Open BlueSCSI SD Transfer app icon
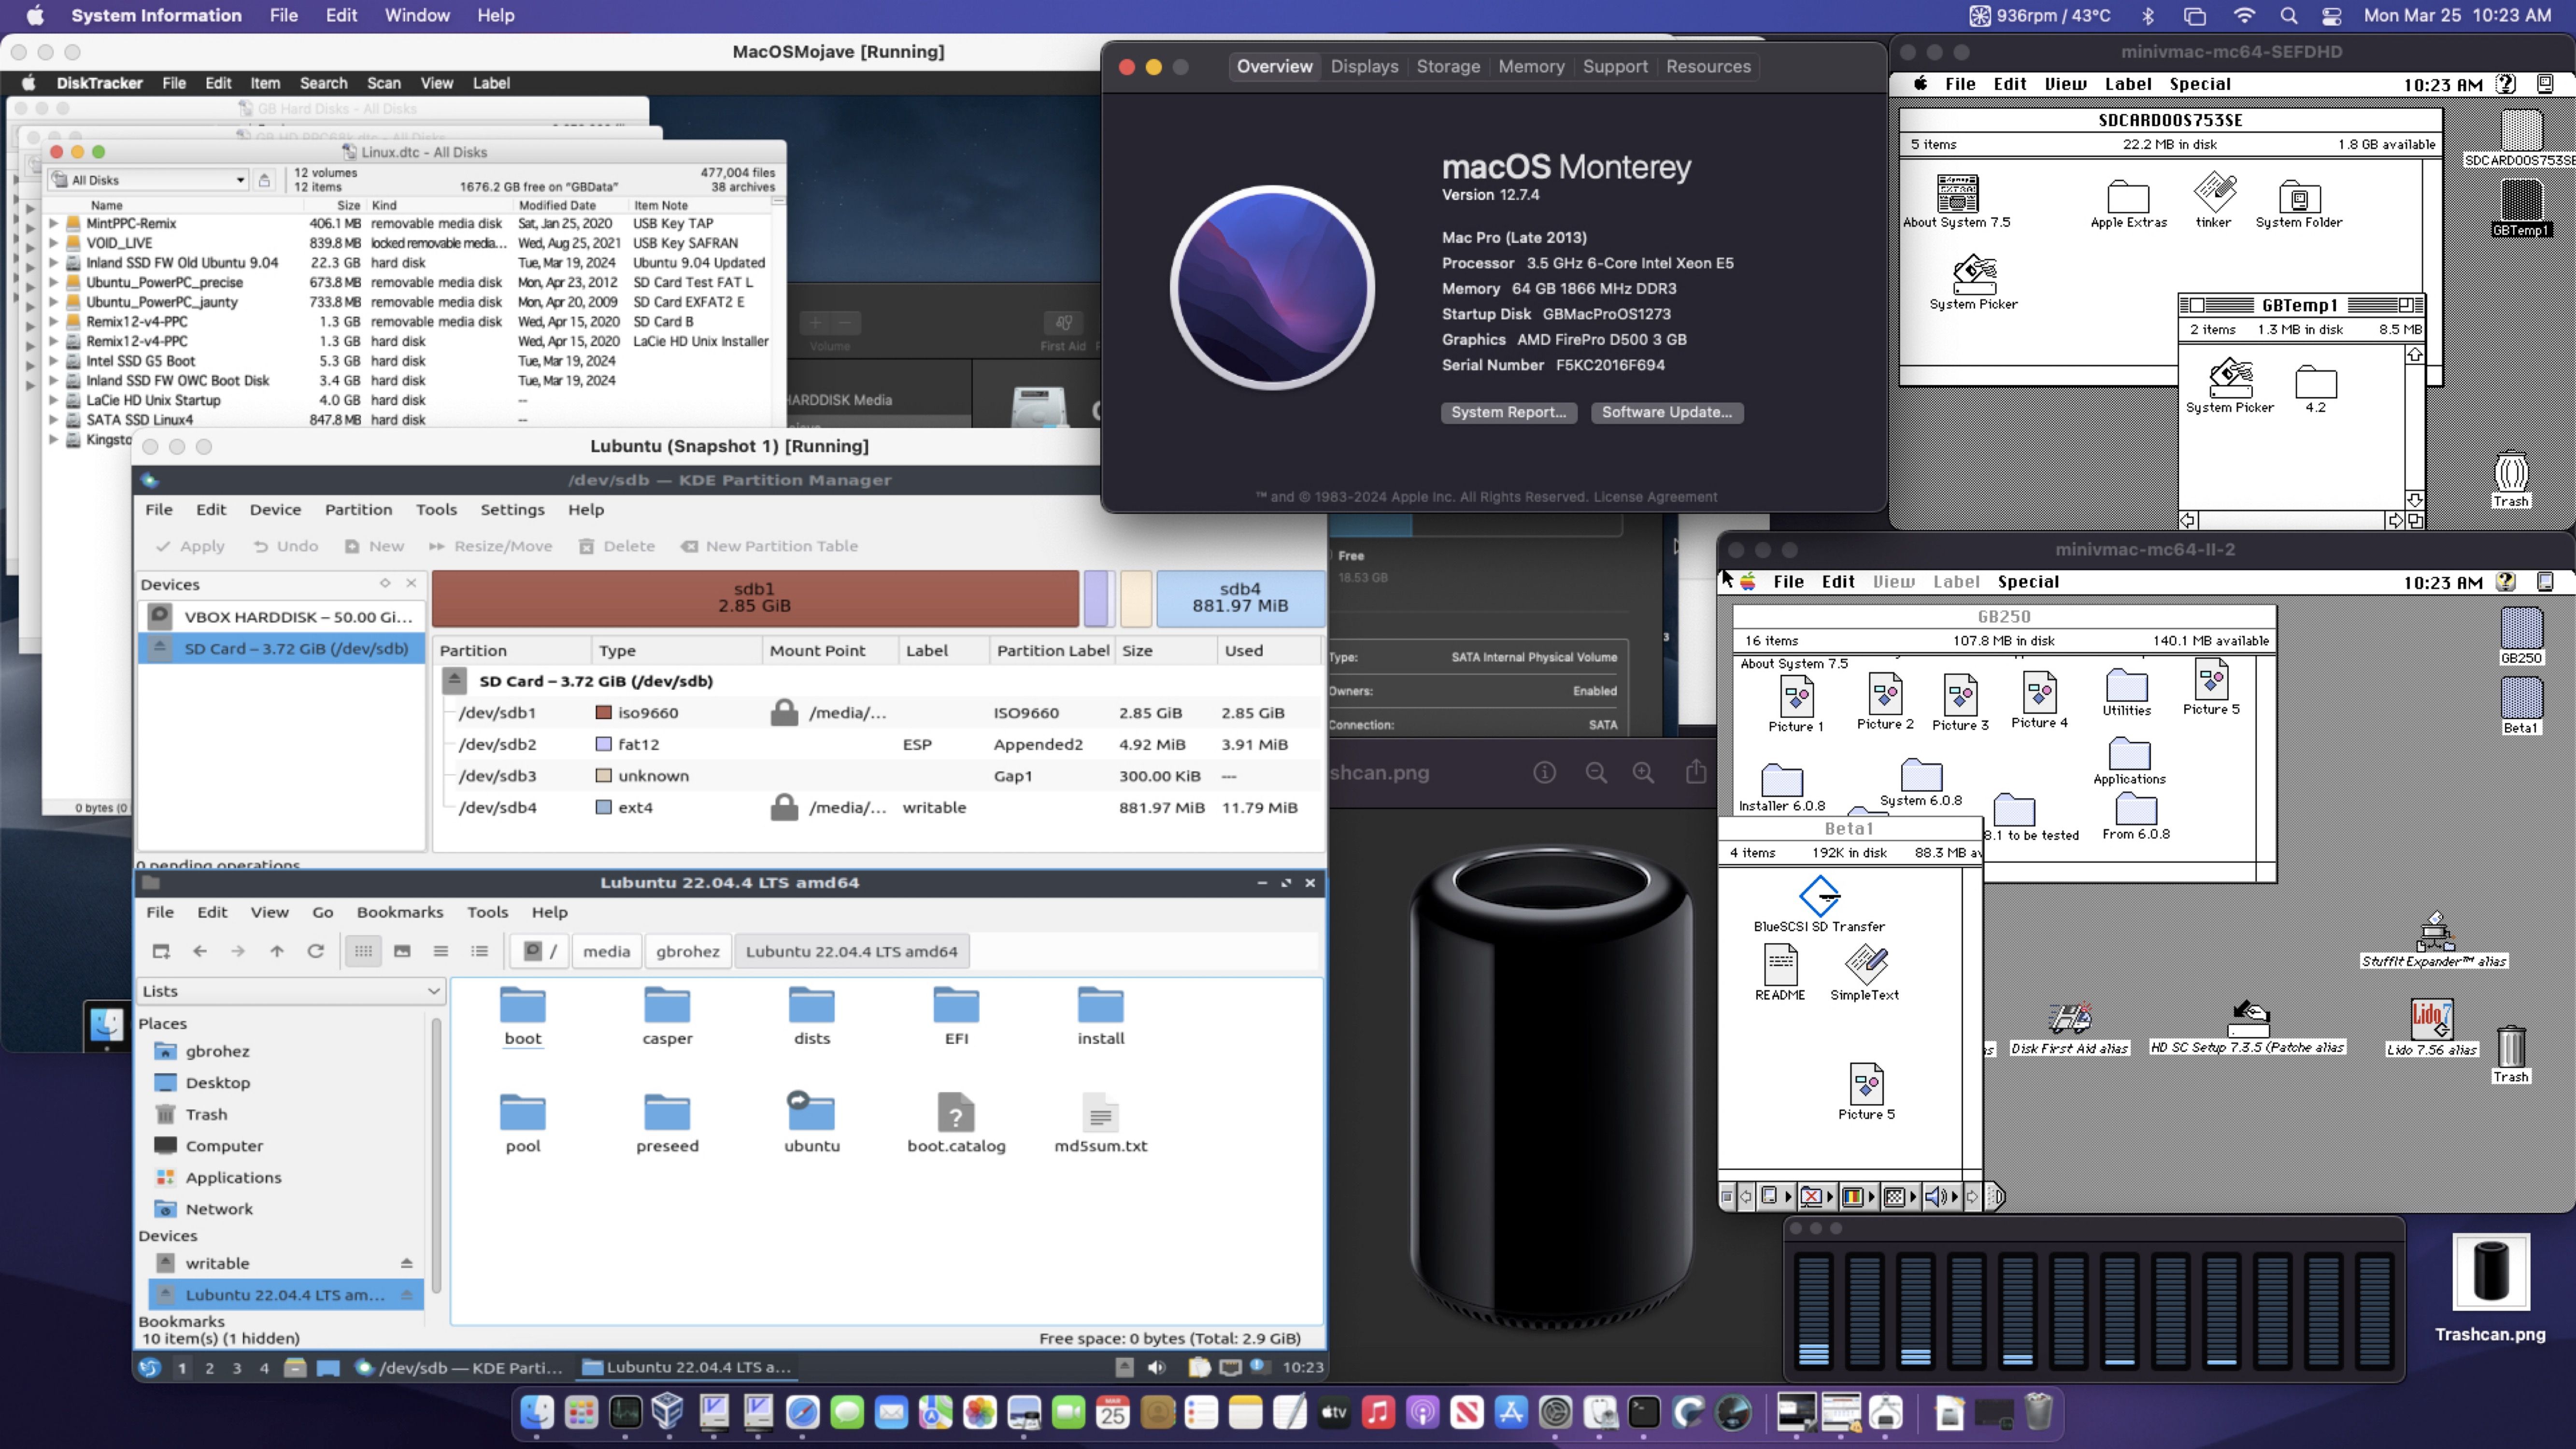Image resolution: width=2576 pixels, height=1449 pixels. (x=1819, y=904)
